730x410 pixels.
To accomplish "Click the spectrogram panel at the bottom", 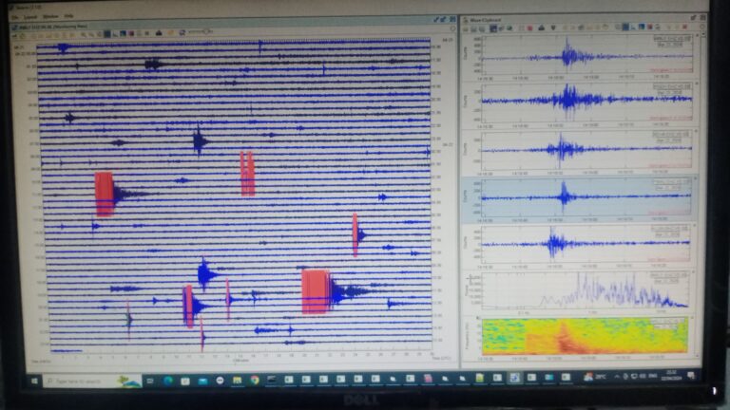I will pos(585,337).
